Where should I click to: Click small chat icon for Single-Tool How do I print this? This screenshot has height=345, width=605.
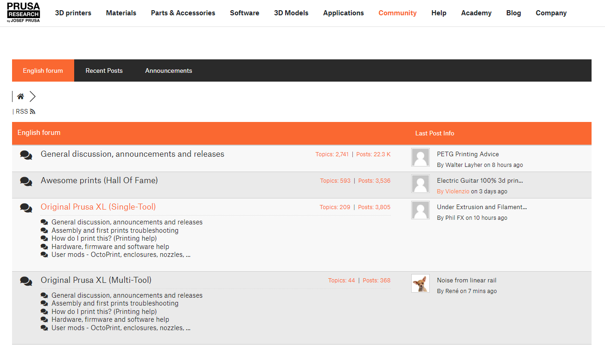click(45, 239)
